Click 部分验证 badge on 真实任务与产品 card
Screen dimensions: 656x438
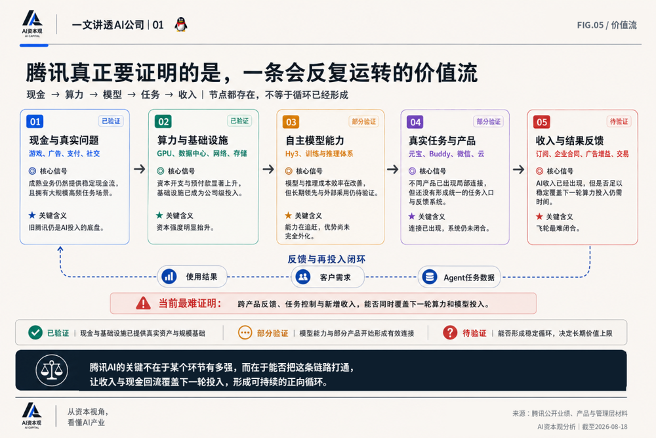coord(488,121)
